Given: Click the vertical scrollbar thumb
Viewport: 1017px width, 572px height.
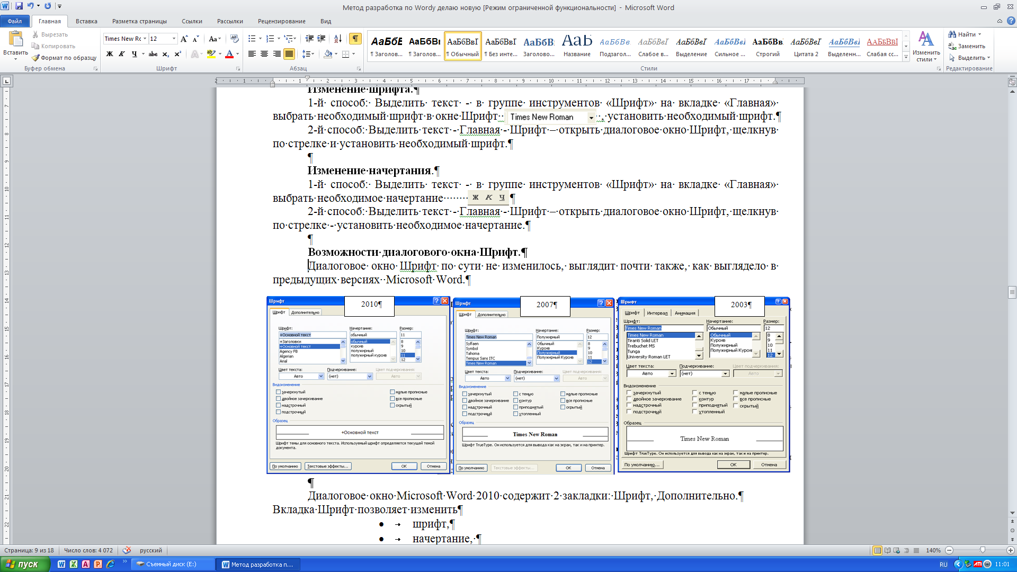Looking at the screenshot, I should [1012, 292].
